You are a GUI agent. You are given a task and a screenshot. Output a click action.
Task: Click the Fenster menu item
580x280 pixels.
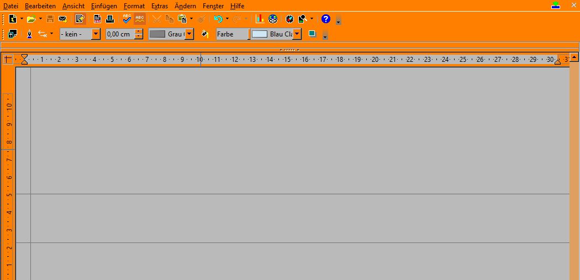click(x=213, y=6)
